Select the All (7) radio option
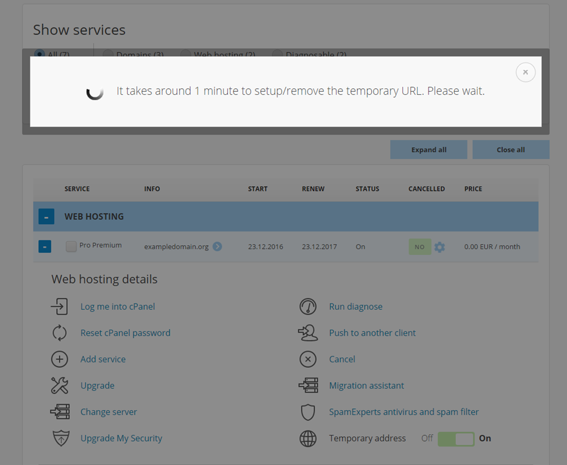Image resolution: width=567 pixels, height=465 pixels. [x=39, y=52]
